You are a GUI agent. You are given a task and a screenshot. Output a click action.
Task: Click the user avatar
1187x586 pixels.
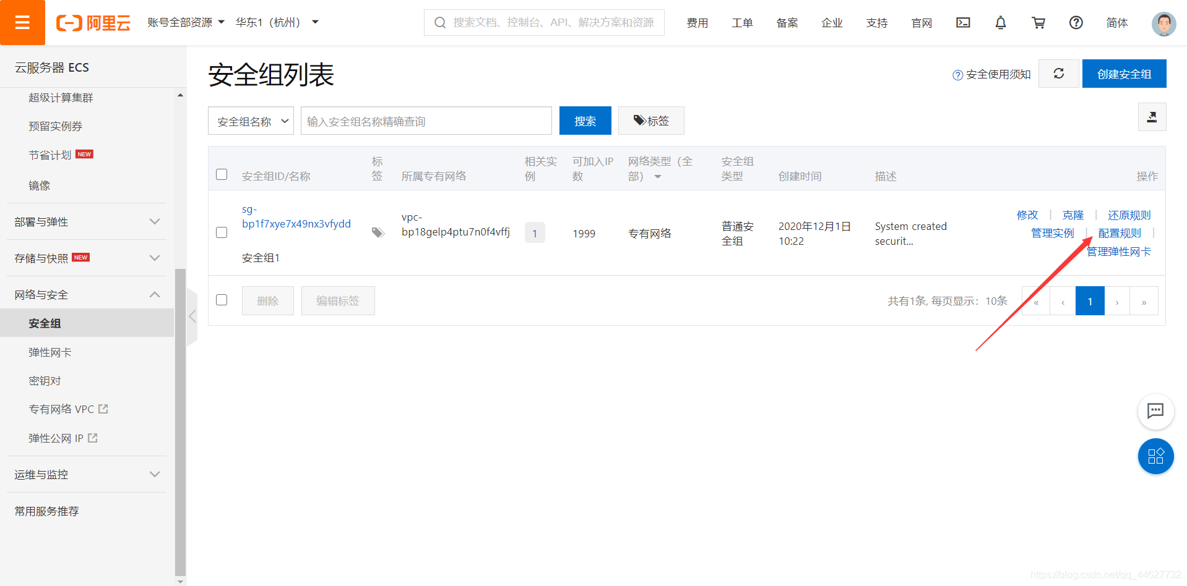1163,23
